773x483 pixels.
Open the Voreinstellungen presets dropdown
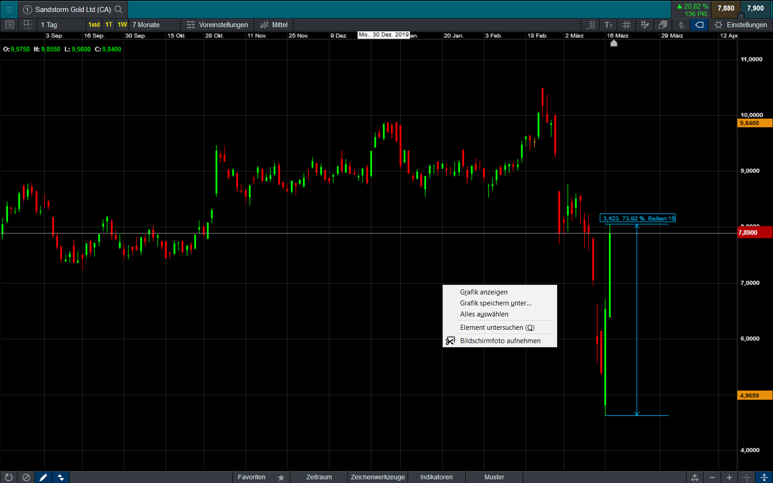(217, 25)
